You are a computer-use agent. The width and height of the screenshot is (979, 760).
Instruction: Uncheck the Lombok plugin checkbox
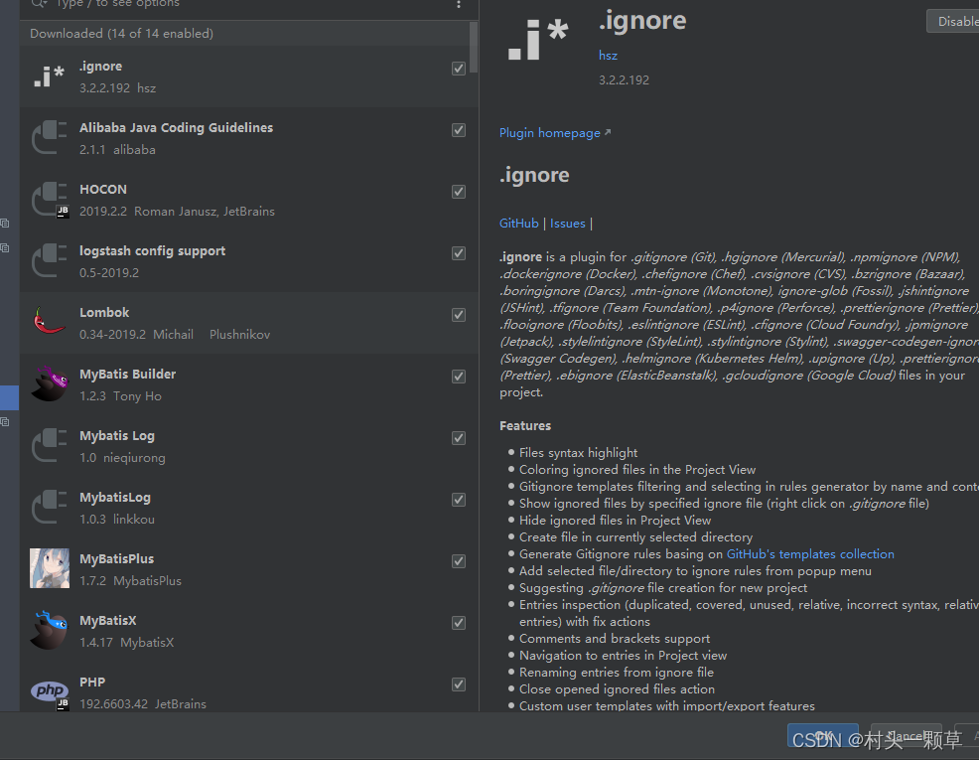coord(459,315)
